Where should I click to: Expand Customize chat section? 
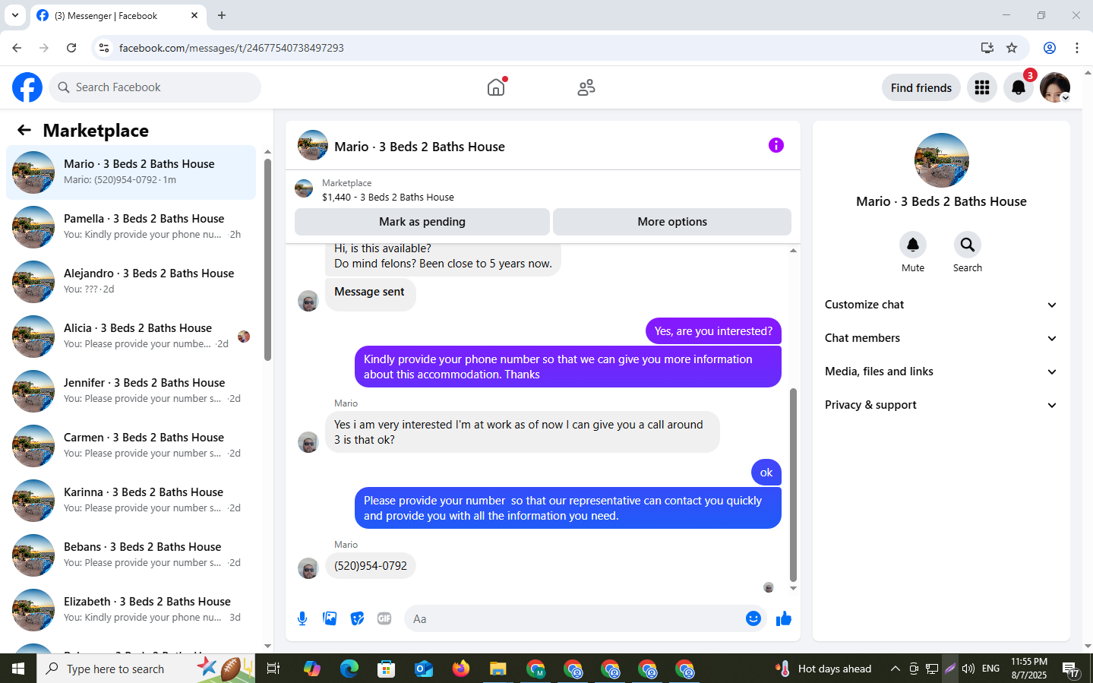click(x=941, y=305)
